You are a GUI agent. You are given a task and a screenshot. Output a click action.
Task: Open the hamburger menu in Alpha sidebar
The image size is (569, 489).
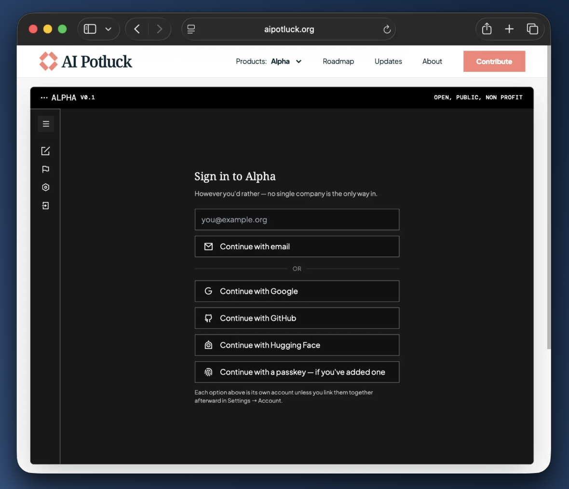(46, 124)
